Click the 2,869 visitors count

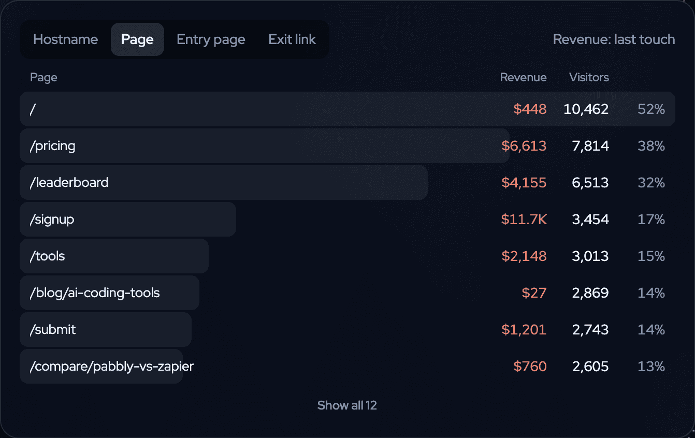(591, 293)
